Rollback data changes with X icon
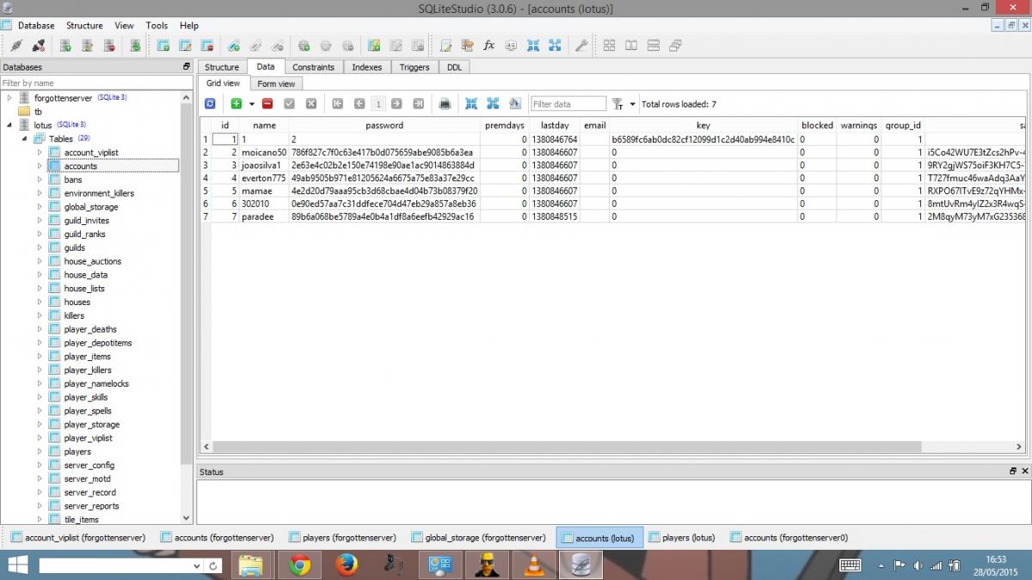1032x580 pixels. 311,104
